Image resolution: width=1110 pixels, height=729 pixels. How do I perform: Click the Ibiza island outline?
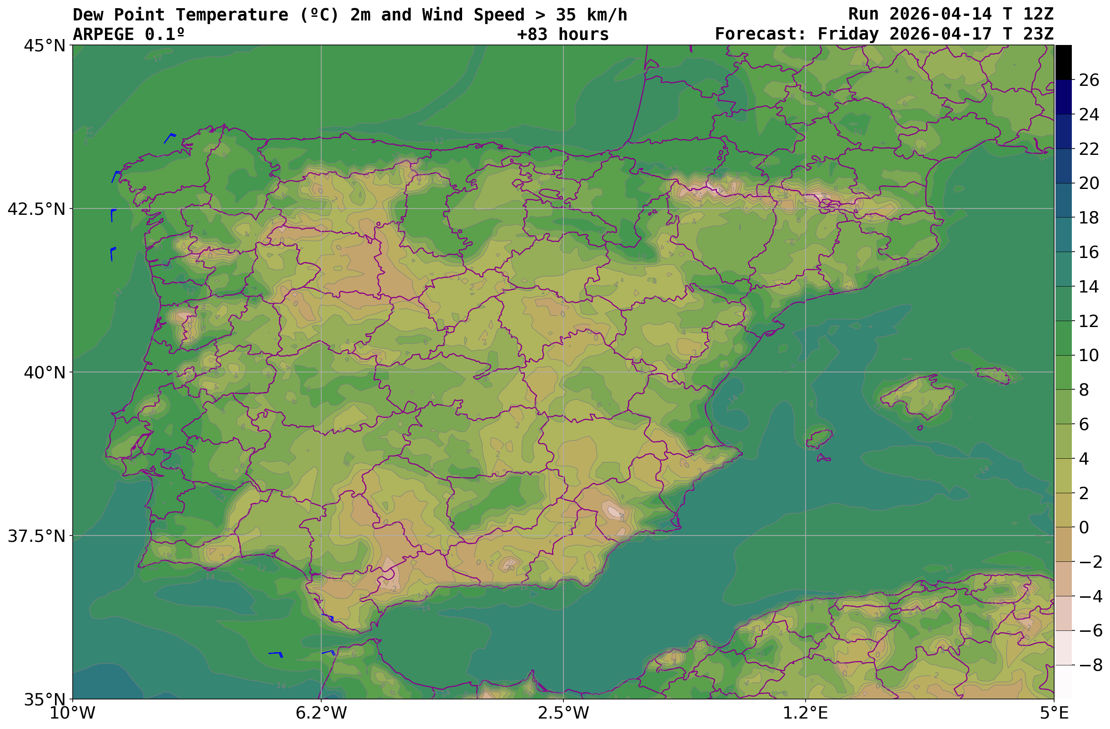(x=820, y=439)
